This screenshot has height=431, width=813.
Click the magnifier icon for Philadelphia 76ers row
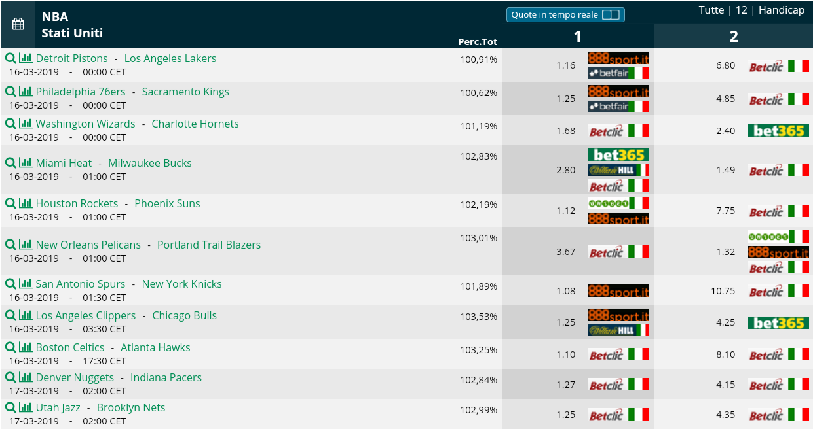(x=10, y=92)
